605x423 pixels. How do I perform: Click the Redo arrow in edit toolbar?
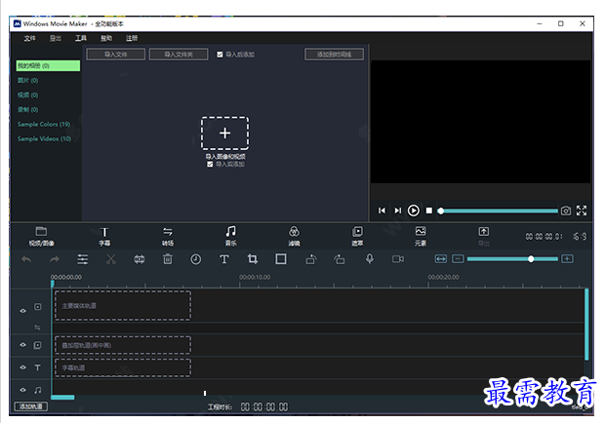click(x=55, y=259)
